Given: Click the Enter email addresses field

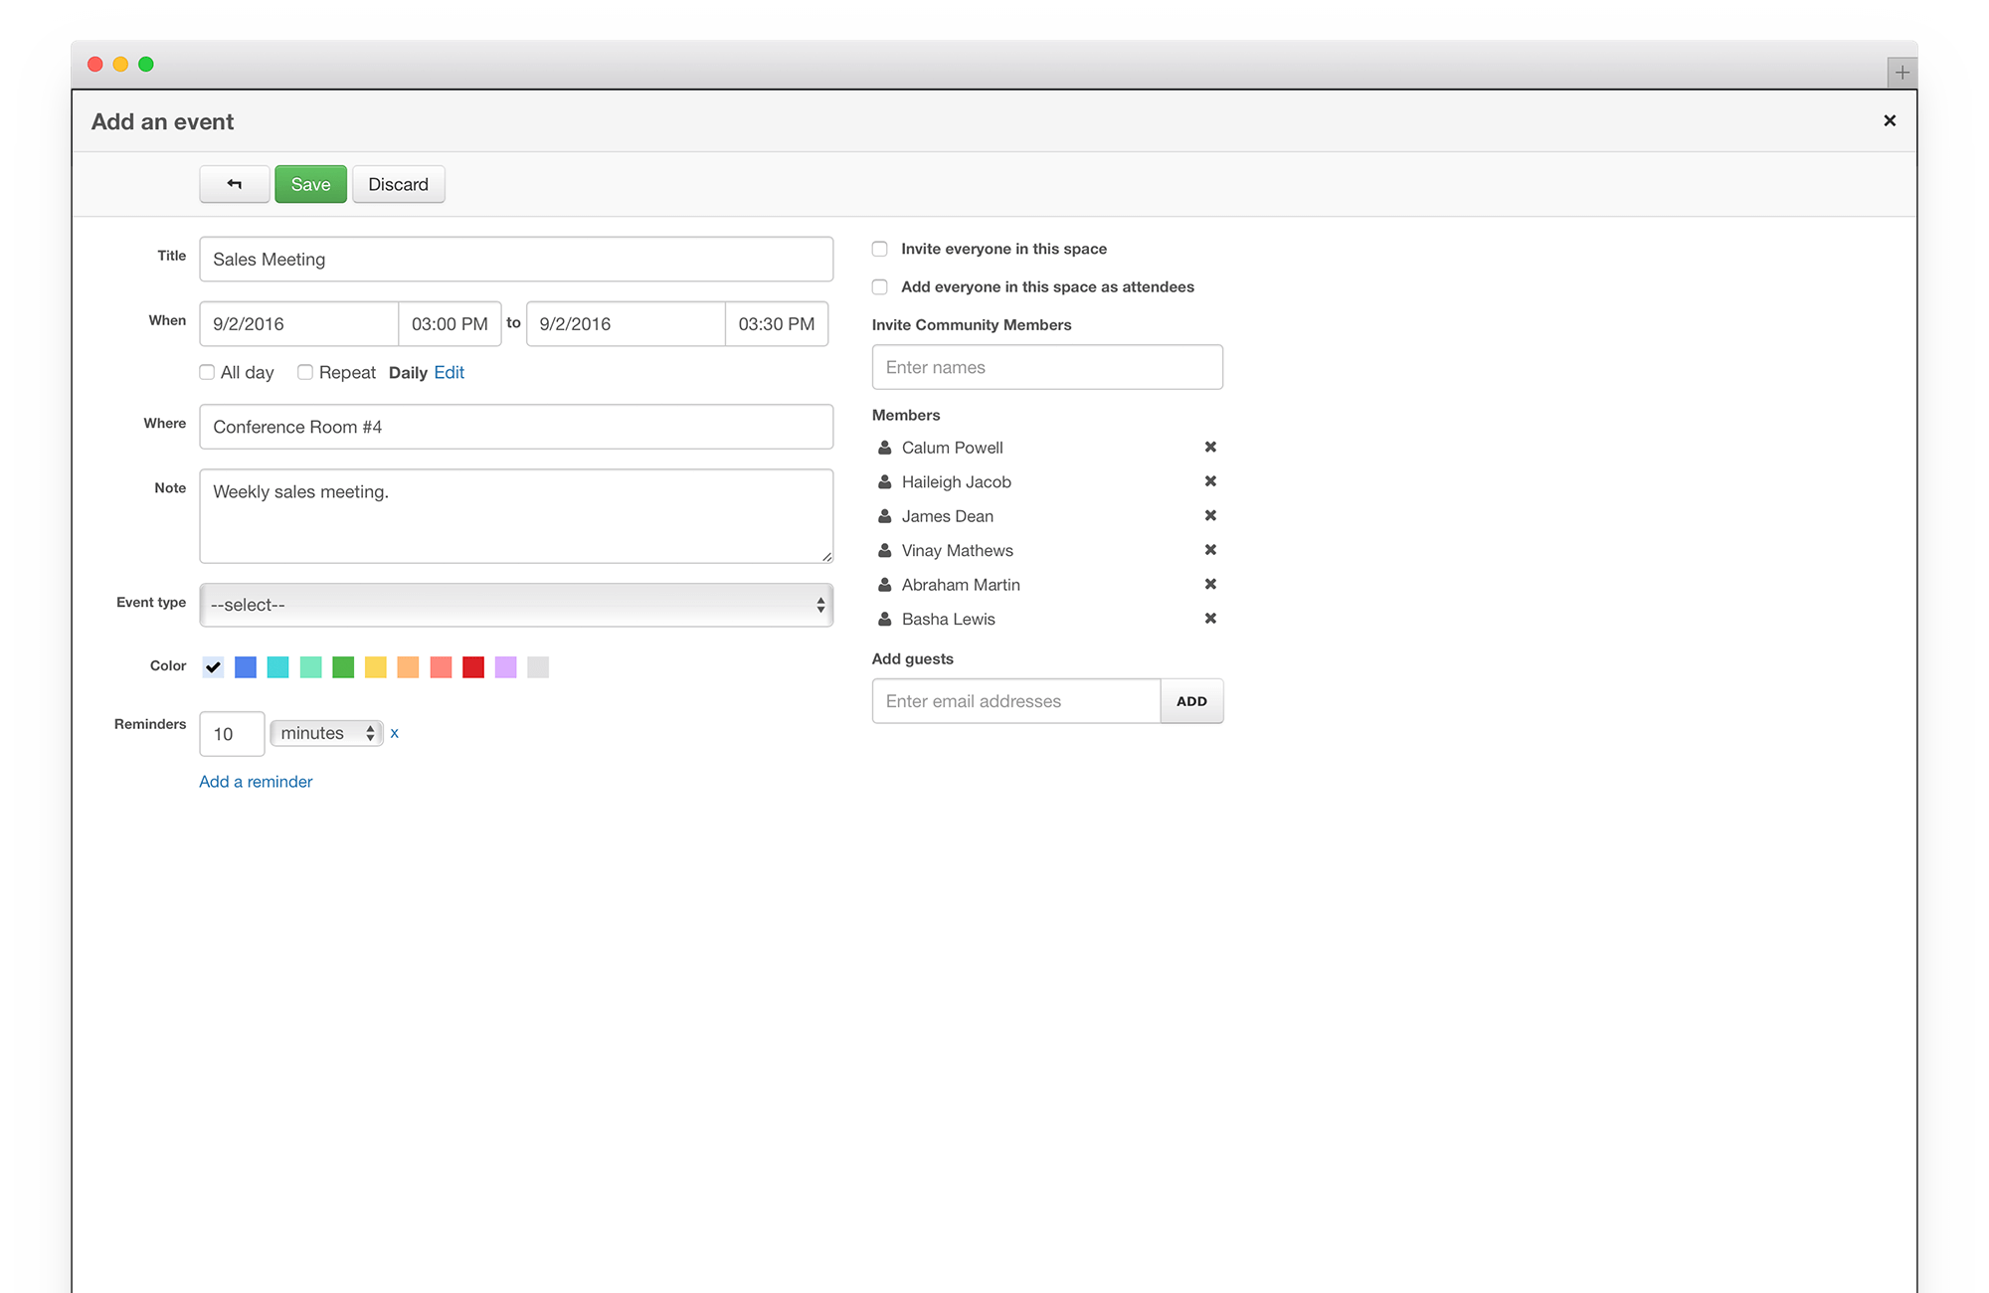Looking at the screenshot, I should [x=1015, y=701].
